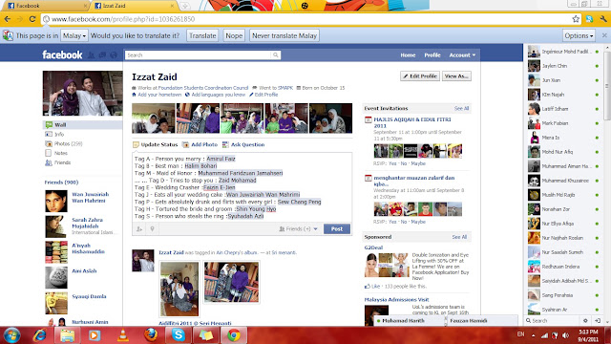
Task: Reload the page with refresh icon
Action: click(32, 19)
